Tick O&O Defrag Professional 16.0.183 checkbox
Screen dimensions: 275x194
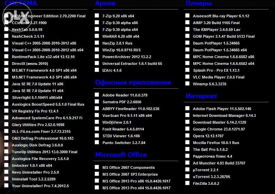(x=6, y=138)
